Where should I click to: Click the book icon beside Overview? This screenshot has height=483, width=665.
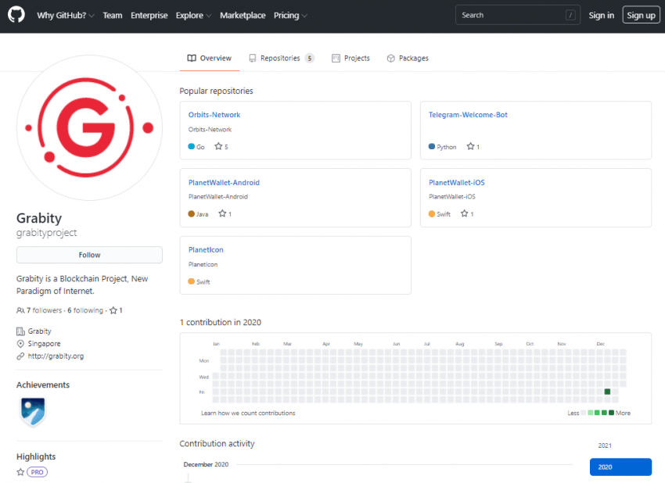(192, 58)
